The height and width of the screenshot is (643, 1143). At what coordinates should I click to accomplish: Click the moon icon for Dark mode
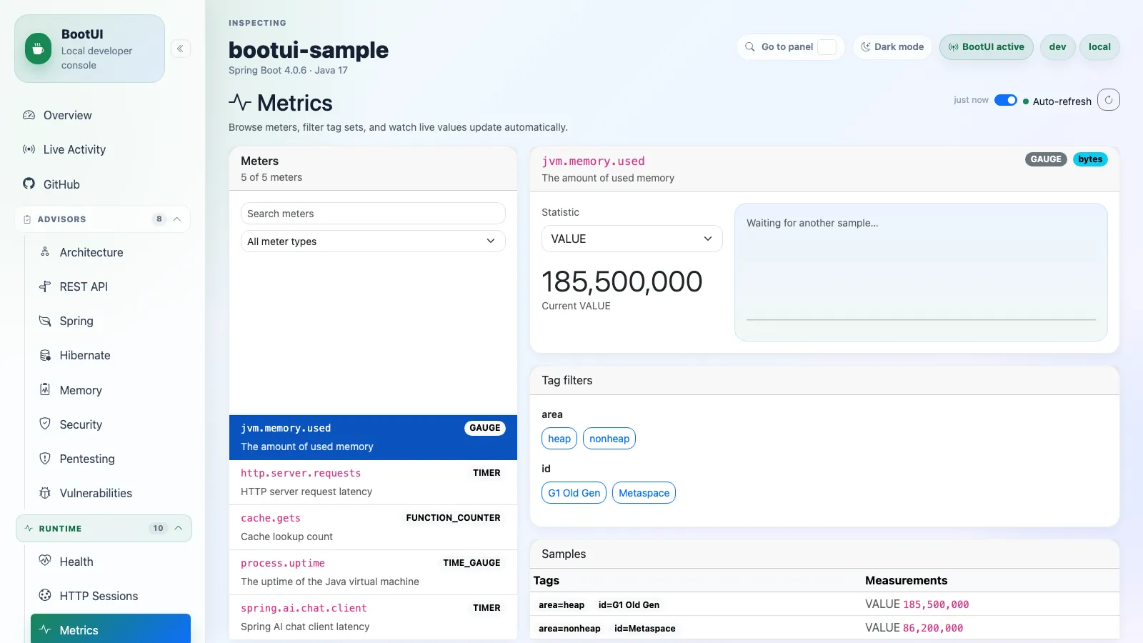[x=865, y=46]
